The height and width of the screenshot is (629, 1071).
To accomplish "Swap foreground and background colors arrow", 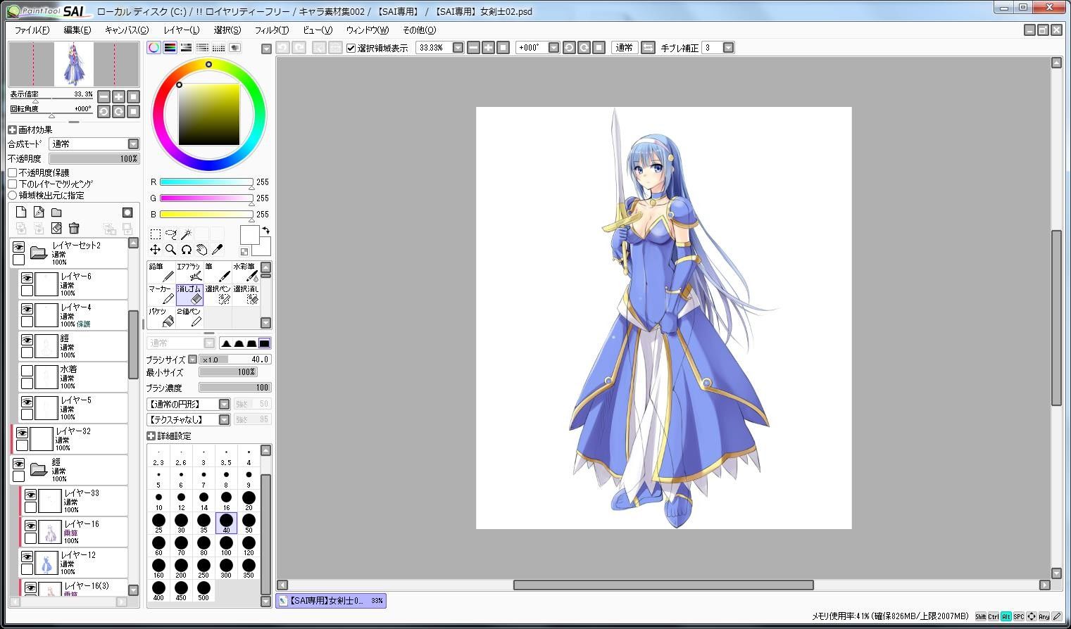I will (x=266, y=230).
